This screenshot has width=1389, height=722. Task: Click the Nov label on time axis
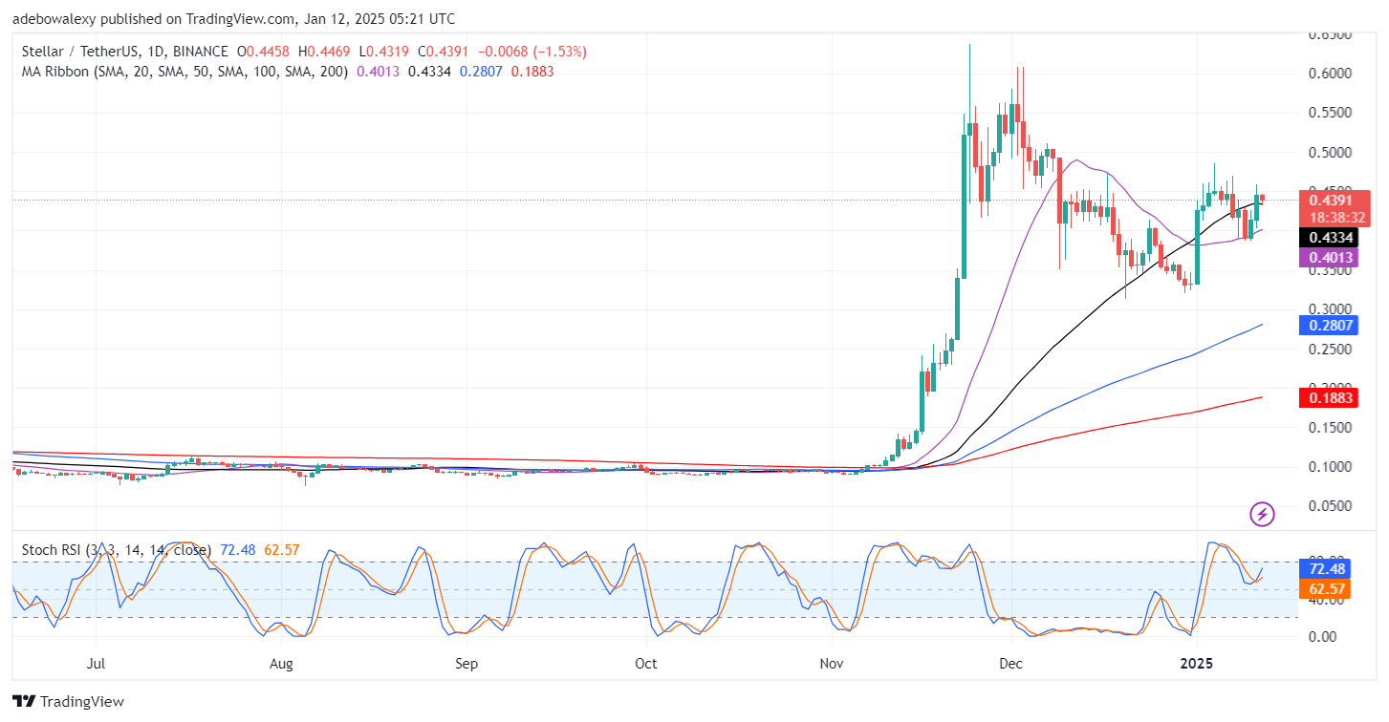(x=832, y=662)
